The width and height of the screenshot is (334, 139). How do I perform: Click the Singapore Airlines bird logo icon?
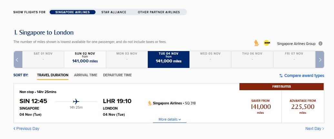pos(257,43)
